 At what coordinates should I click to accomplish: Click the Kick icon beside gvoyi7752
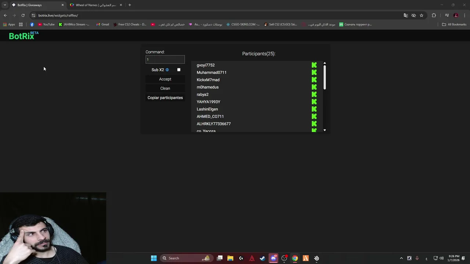click(314, 65)
